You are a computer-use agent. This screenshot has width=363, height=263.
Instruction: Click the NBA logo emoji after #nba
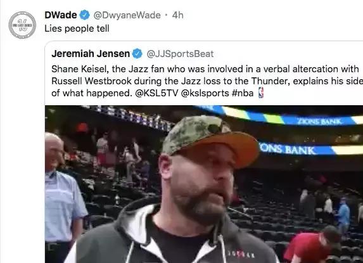pos(261,93)
